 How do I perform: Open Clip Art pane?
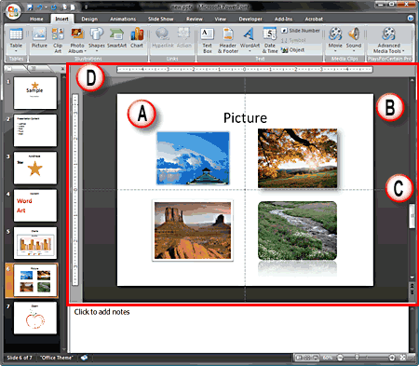tap(58, 40)
